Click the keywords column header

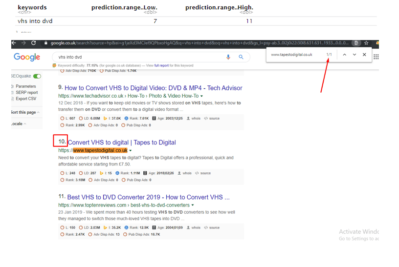pos(32,8)
